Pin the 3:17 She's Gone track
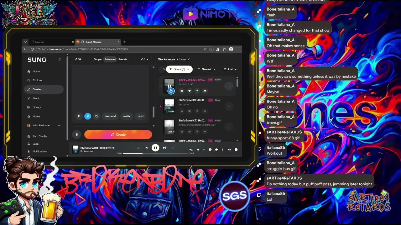401x225 pixels. tap(197, 132)
